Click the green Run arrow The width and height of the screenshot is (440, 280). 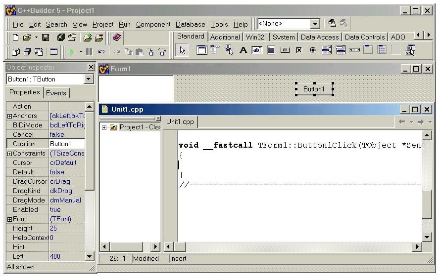coord(72,52)
